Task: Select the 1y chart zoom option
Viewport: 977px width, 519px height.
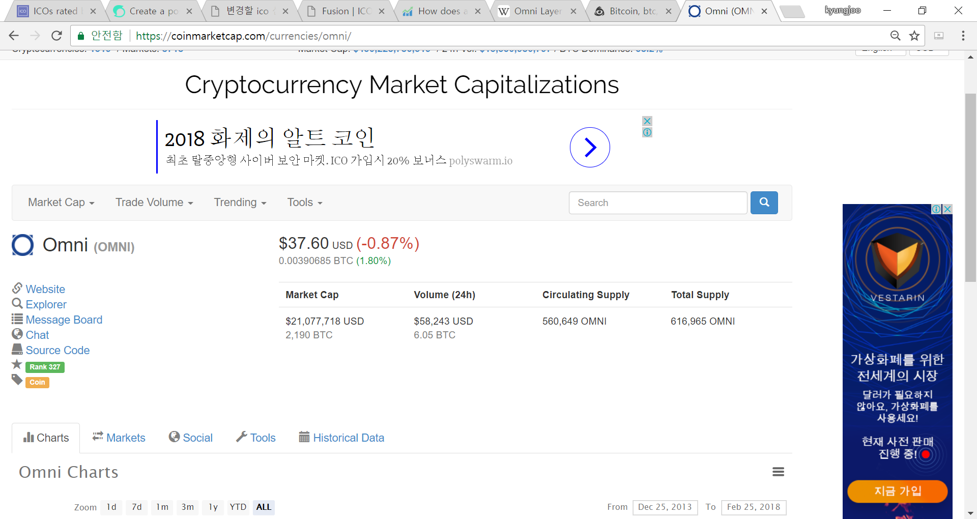Action: 213,507
